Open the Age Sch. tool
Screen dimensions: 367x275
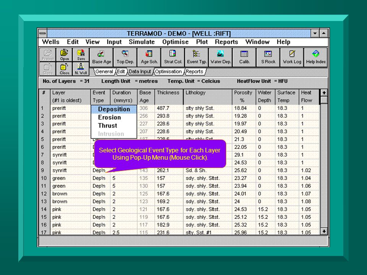point(149,58)
